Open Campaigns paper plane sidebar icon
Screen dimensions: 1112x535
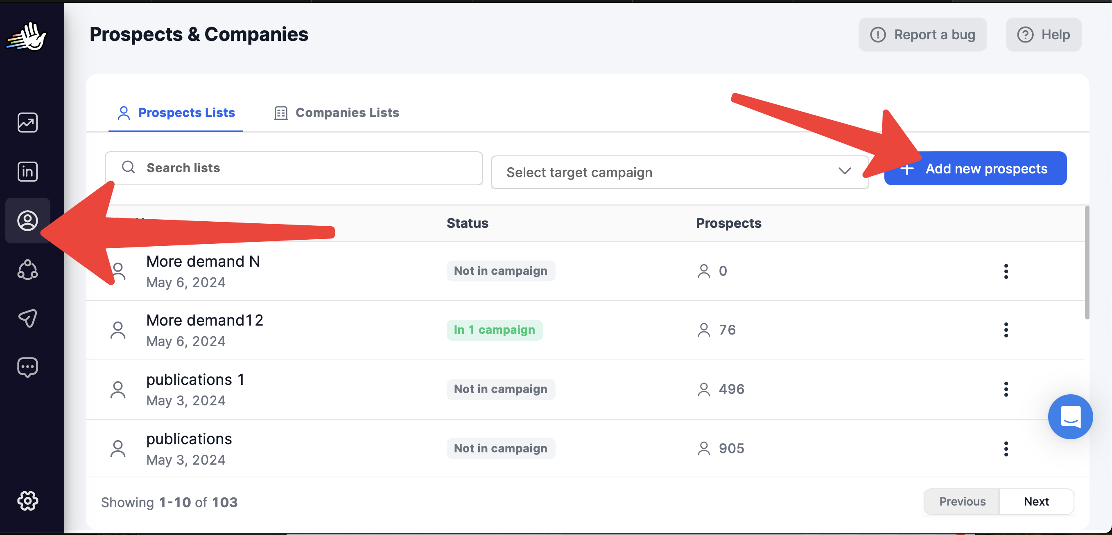[x=27, y=319]
